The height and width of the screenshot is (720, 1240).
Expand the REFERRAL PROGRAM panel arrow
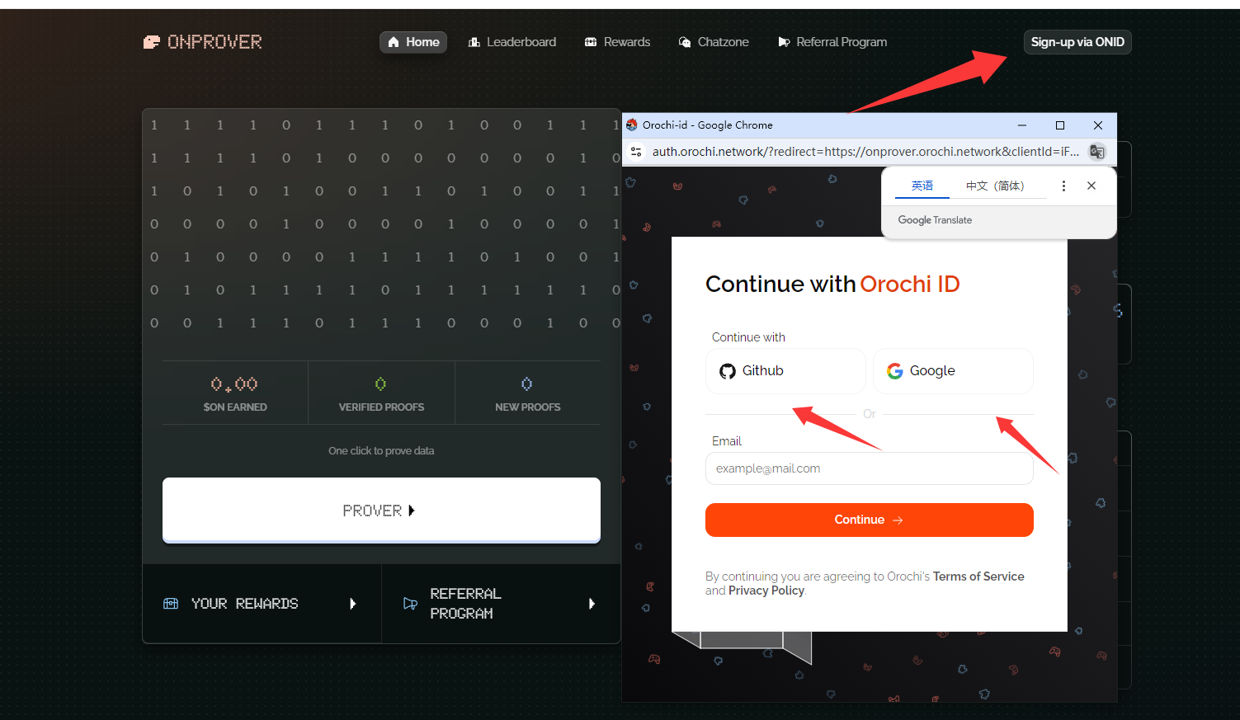[x=592, y=603]
